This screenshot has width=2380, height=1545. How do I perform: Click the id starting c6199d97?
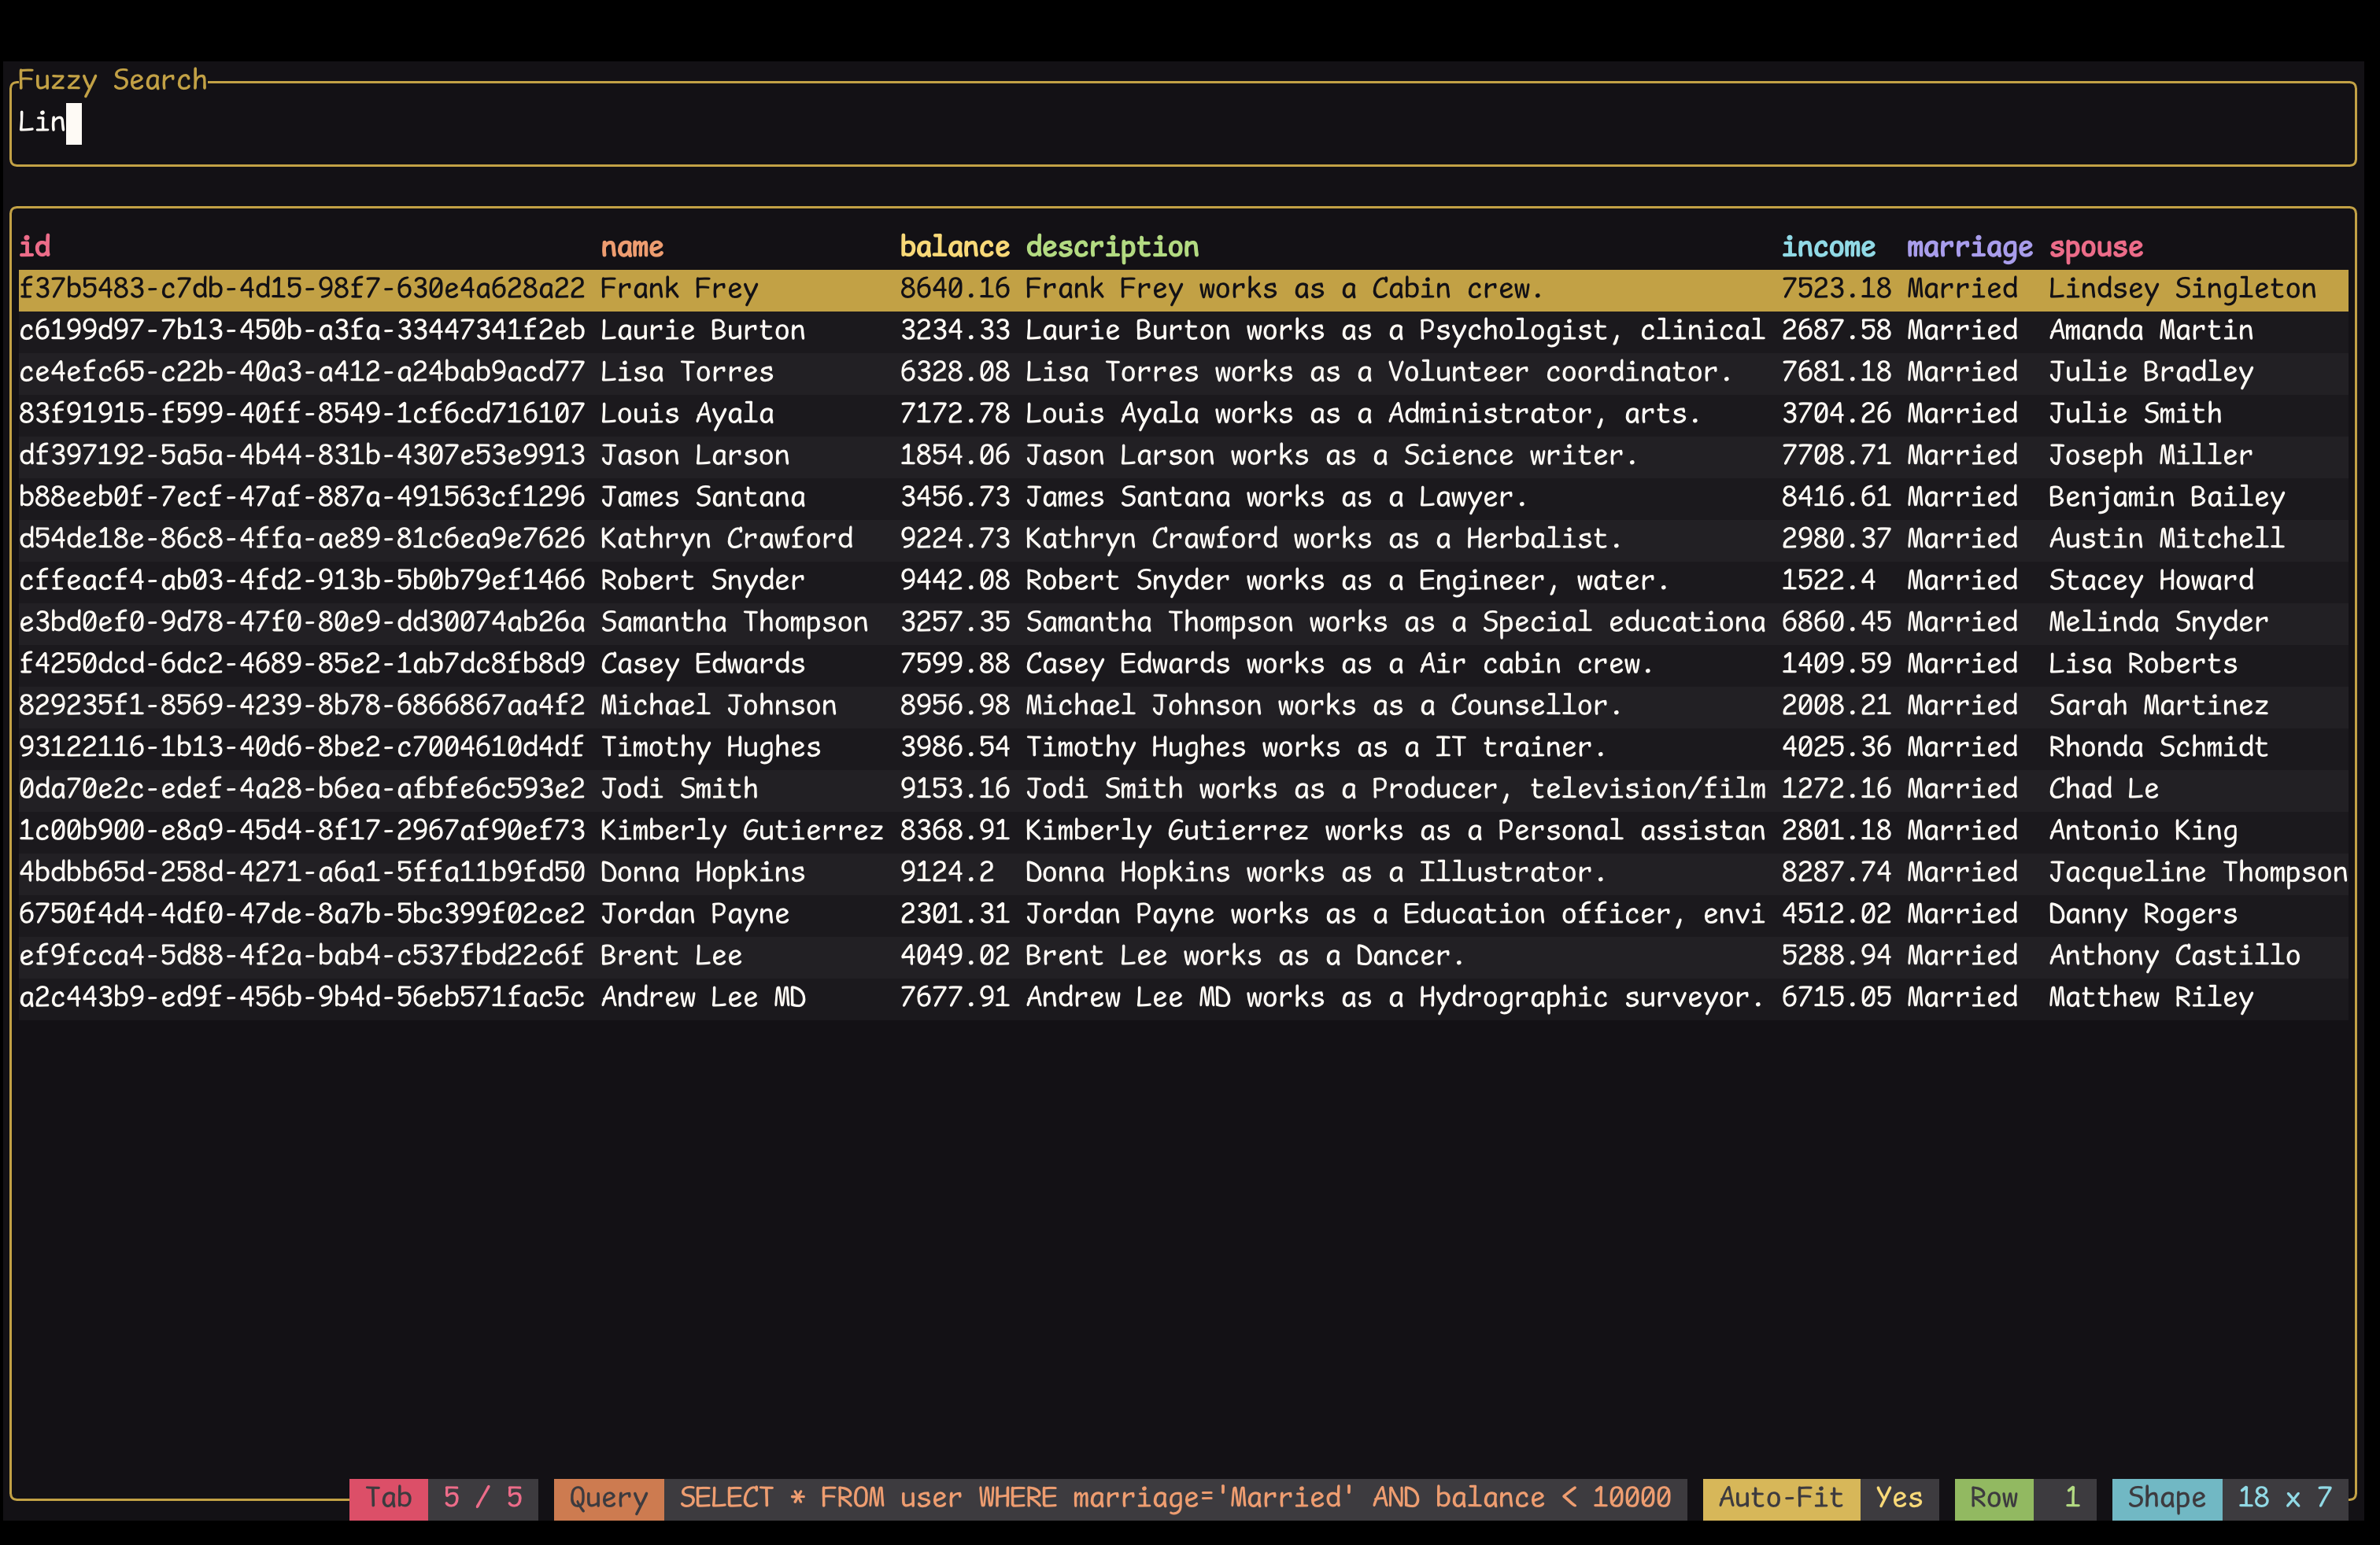pyautogui.click(x=302, y=330)
